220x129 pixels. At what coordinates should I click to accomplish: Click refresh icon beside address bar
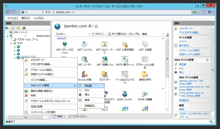(x=195, y=12)
